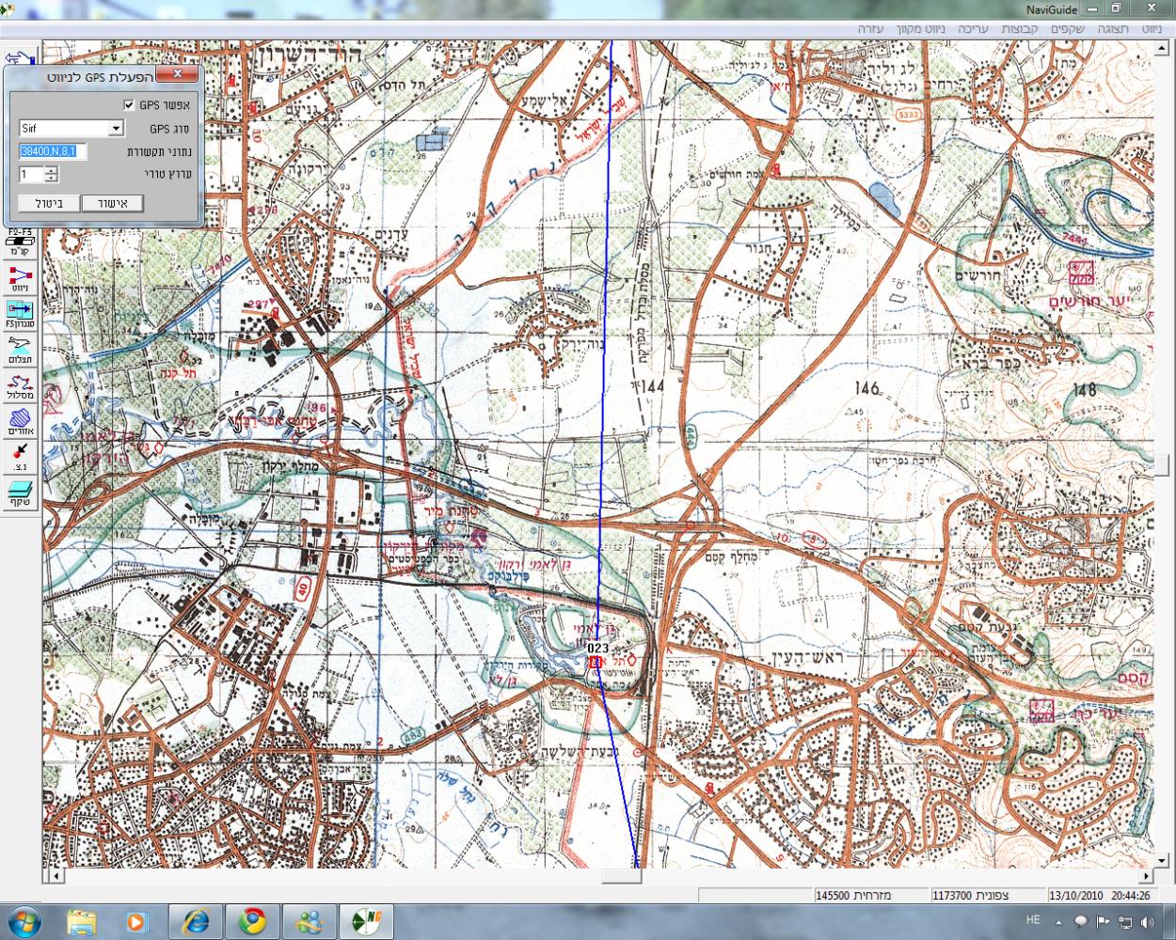Open the תצוגה menu
The image size is (1176, 940).
click(x=1113, y=29)
